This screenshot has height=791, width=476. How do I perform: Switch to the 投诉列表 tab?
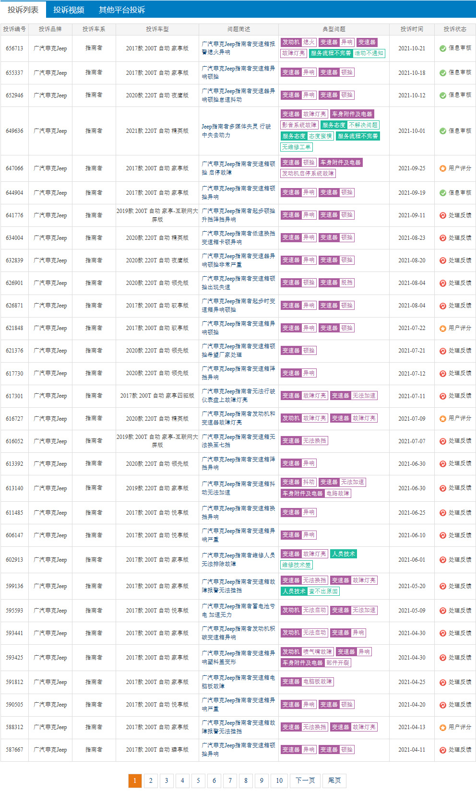point(23,10)
